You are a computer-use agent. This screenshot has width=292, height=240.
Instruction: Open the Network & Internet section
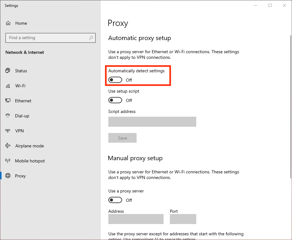coord(24,52)
